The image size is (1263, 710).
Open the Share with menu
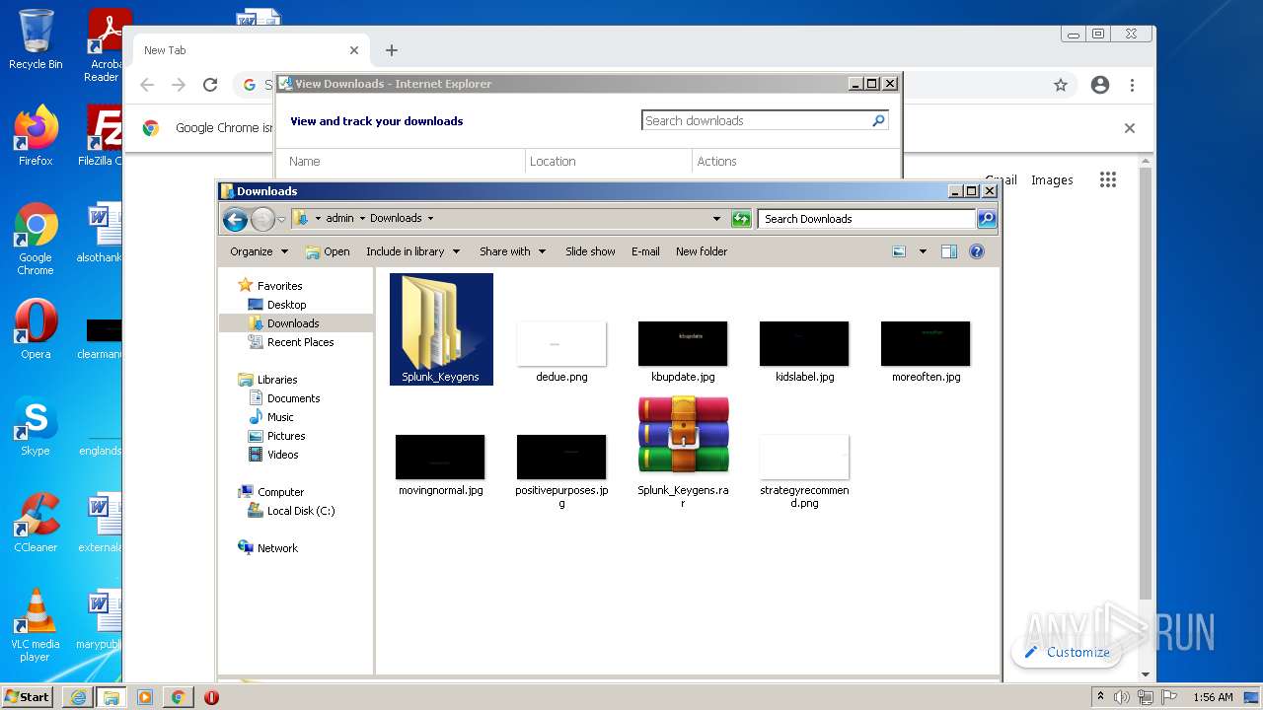click(512, 251)
